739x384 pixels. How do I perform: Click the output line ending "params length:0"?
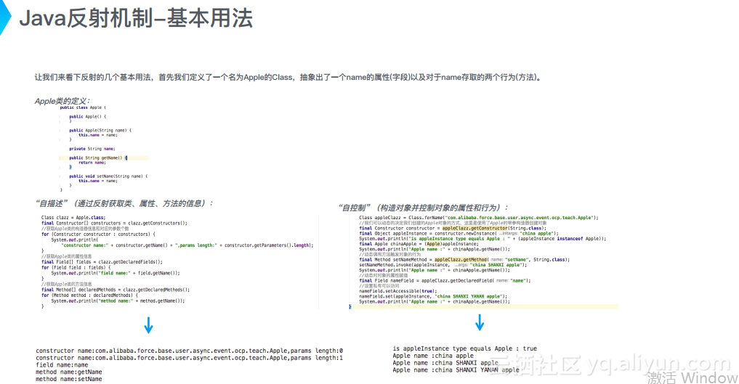pos(190,351)
